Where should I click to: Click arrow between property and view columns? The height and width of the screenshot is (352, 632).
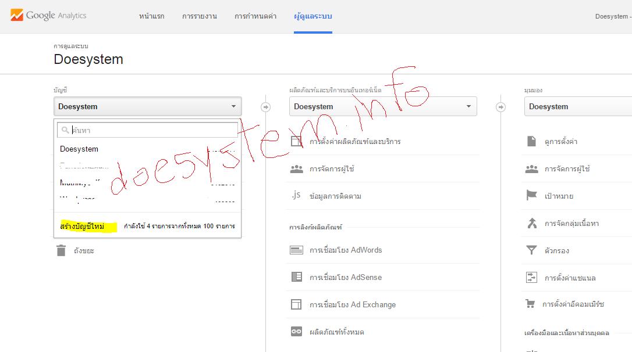[500, 107]
